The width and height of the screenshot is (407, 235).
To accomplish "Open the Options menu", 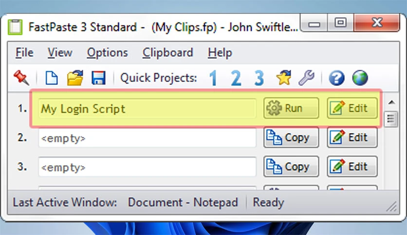I will (108, 53).
